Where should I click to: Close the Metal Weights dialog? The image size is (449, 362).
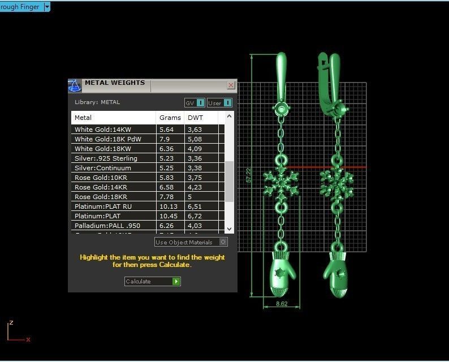tap(231, 85)
